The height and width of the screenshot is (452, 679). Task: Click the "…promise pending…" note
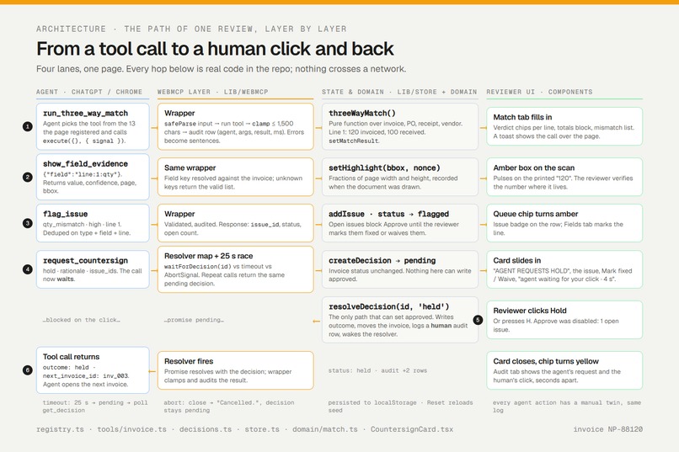(194, 320)
